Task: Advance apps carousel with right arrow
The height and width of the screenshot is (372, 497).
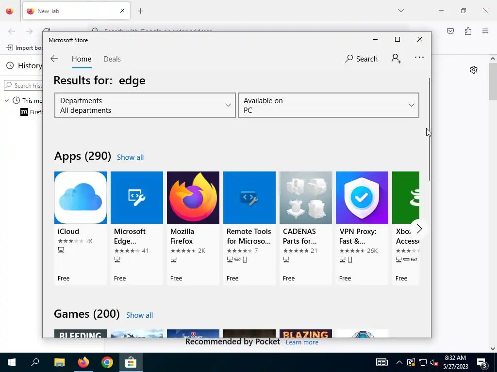Action: (419, 229)
